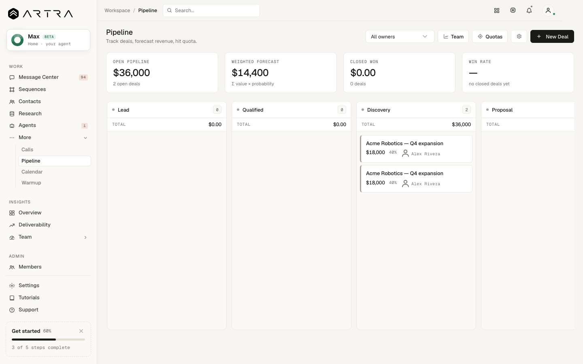
Task: Open Sequences from sidebar
Action: click(x=49, y=89)
